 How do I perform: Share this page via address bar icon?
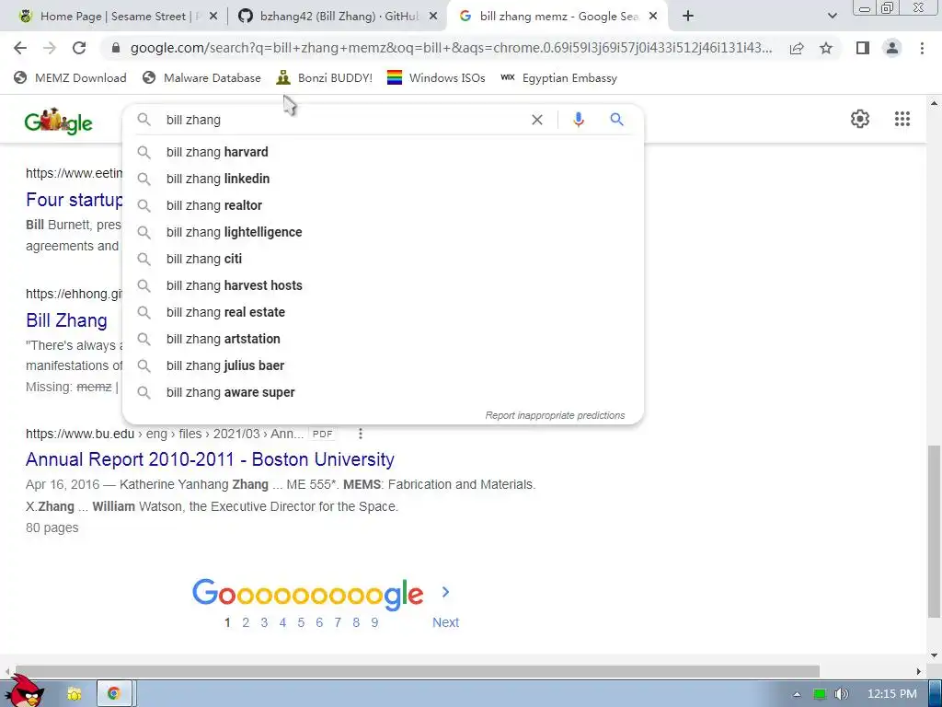[797, 48]
